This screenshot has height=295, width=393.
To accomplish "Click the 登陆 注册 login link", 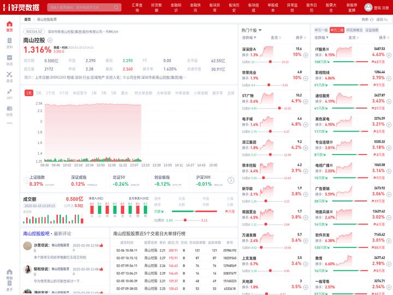I will click(381, 8).
